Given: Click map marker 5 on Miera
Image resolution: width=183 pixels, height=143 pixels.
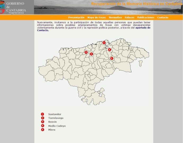Looking at the screenshot, I should coord(112,58).
